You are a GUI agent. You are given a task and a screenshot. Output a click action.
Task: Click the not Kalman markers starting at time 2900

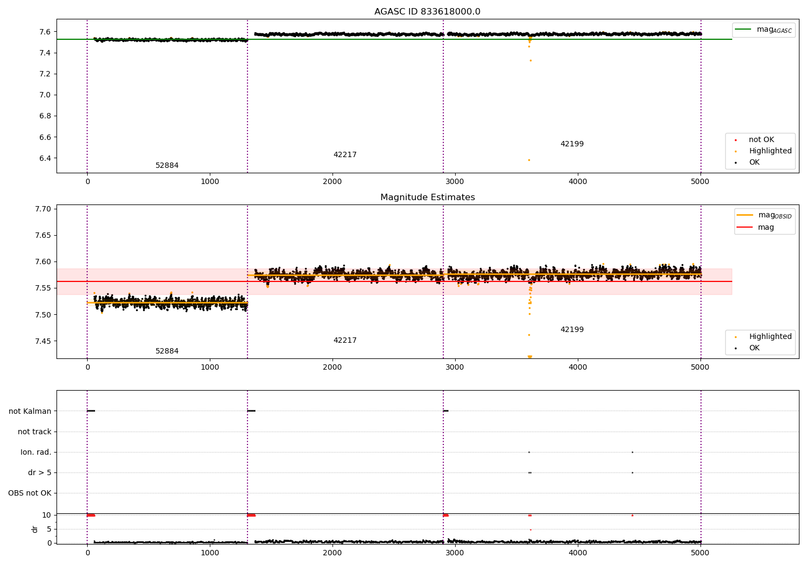[x=445, y=411]
